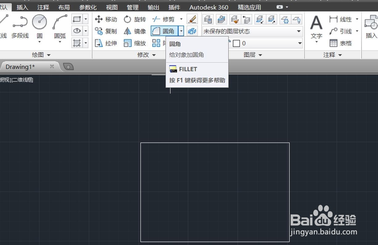Expand the 修改 panel
This screenshot has width=378, height=245.
click(146, 55)
